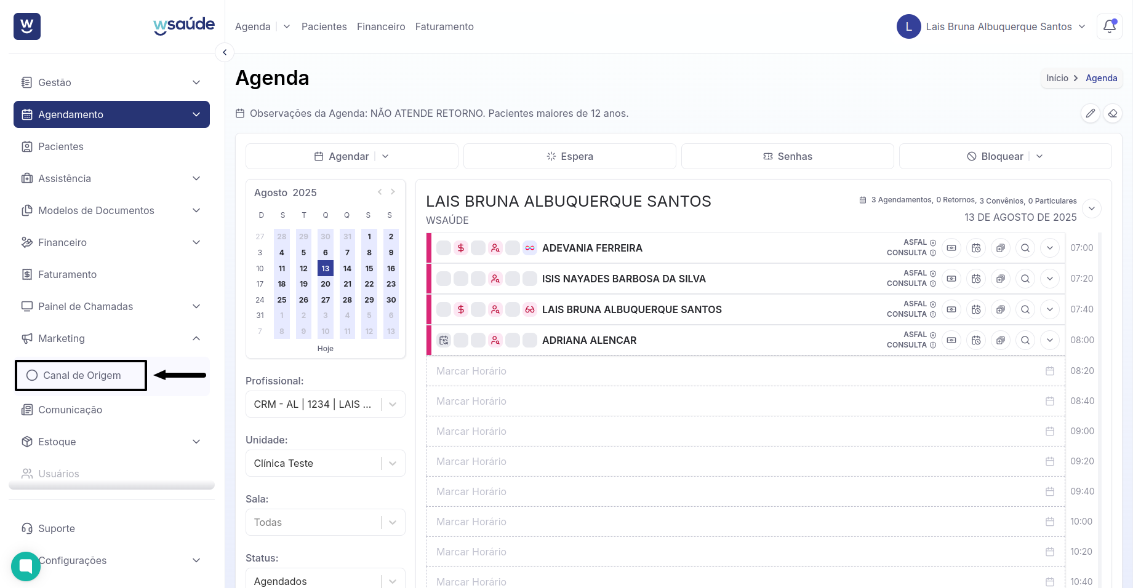
Task: Click the dollar payment icon for Adevania Ferreira
Action: click(x=461, y=248)
